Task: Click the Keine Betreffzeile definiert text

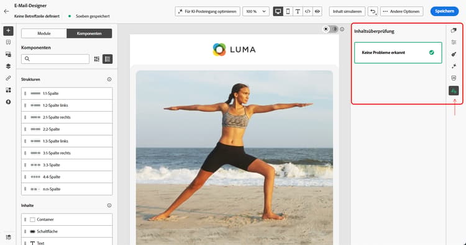Action: (37, 16)
